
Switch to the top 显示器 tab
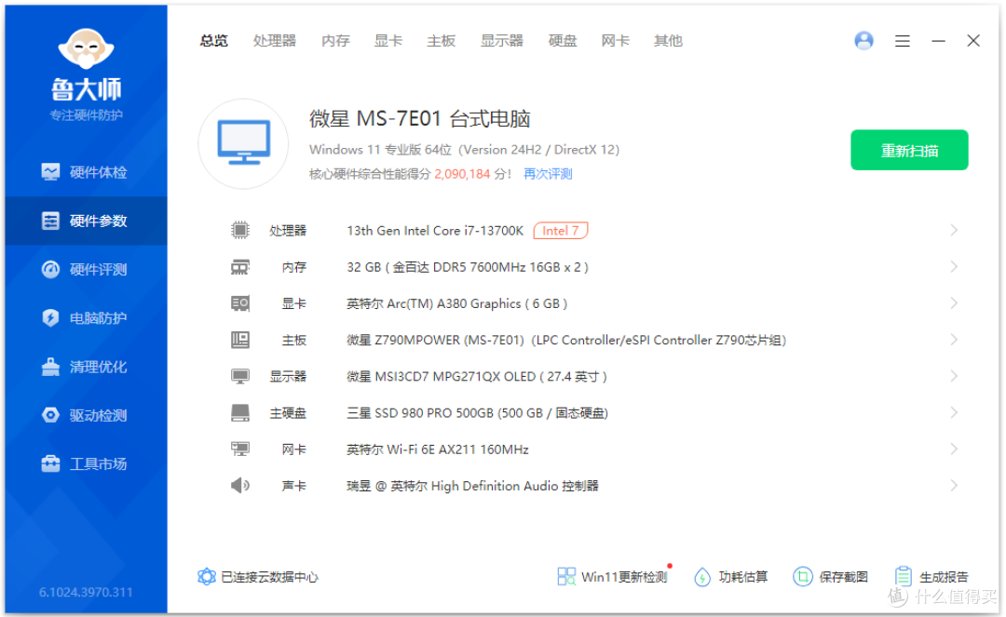(x=502, y=41)
